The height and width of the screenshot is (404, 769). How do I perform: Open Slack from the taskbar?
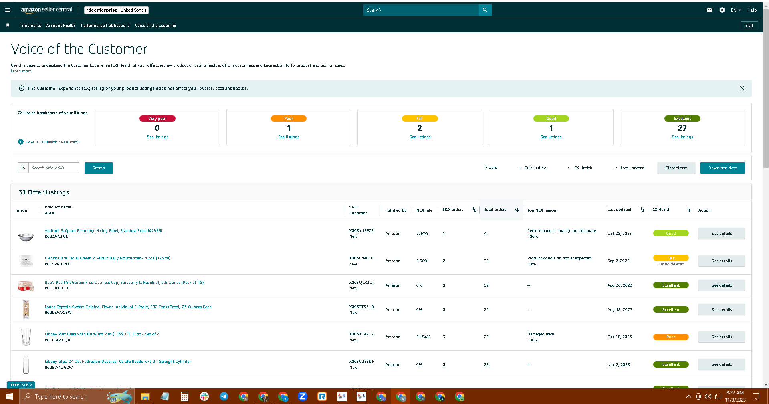click(204, 396)
